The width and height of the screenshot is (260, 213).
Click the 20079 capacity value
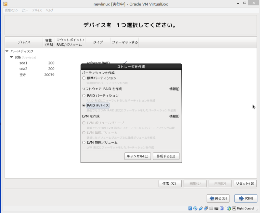(x=49, y=75)
